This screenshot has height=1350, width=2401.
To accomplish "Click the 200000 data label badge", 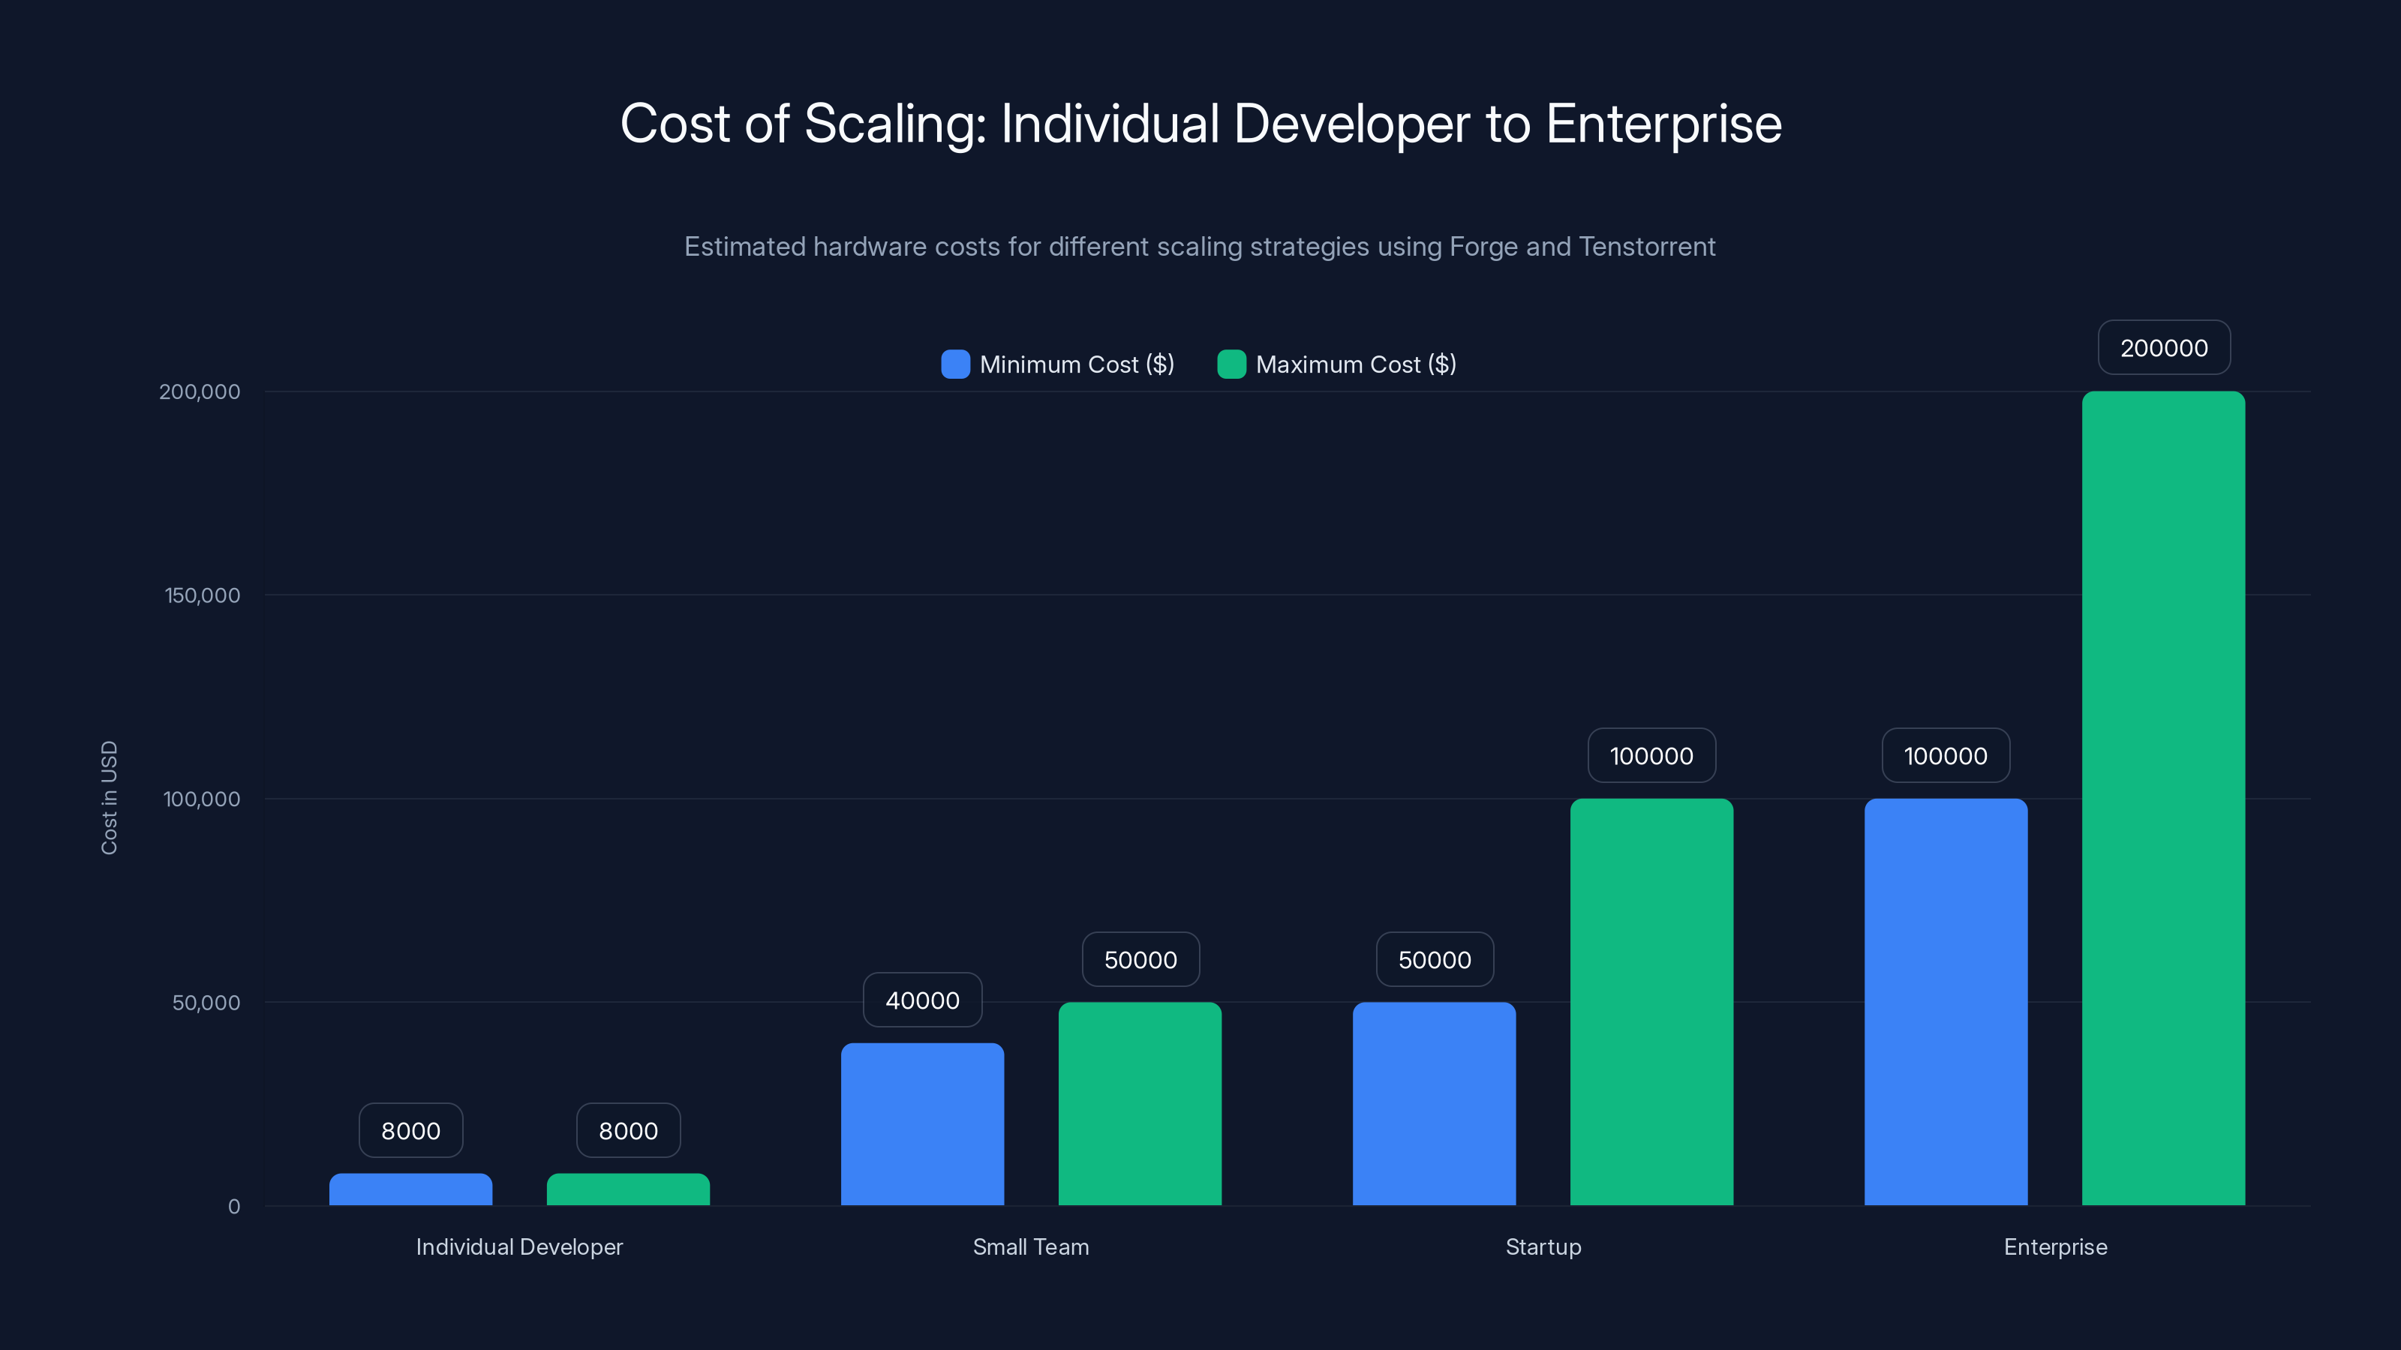I will pos(2163,346).
